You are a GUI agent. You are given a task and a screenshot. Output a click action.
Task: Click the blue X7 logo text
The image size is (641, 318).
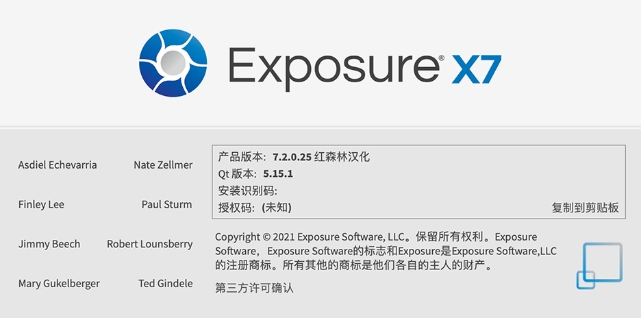click(x=476, y=69)
